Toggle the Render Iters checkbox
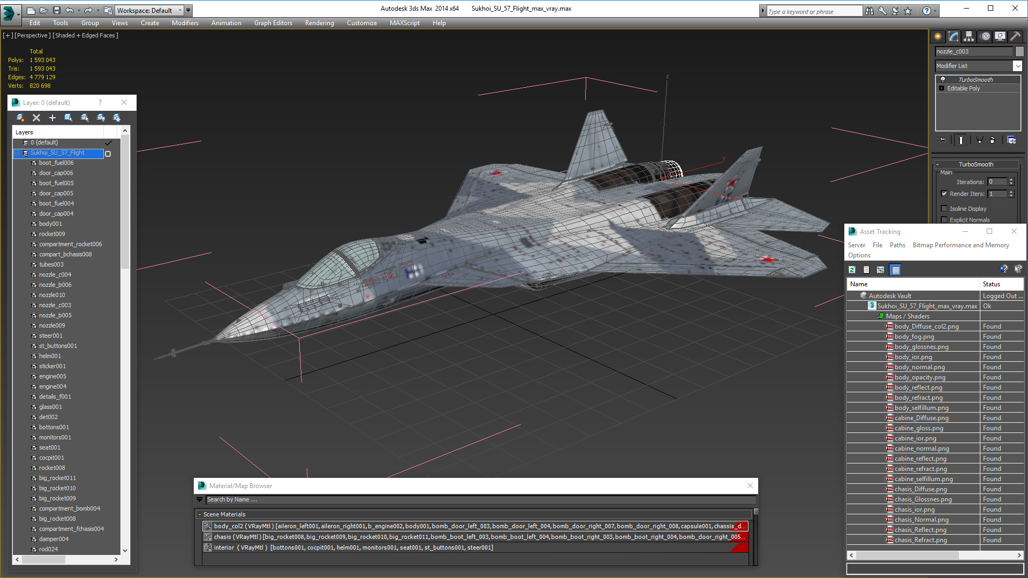Screen dimensions: 1028x578 [944, 194]
